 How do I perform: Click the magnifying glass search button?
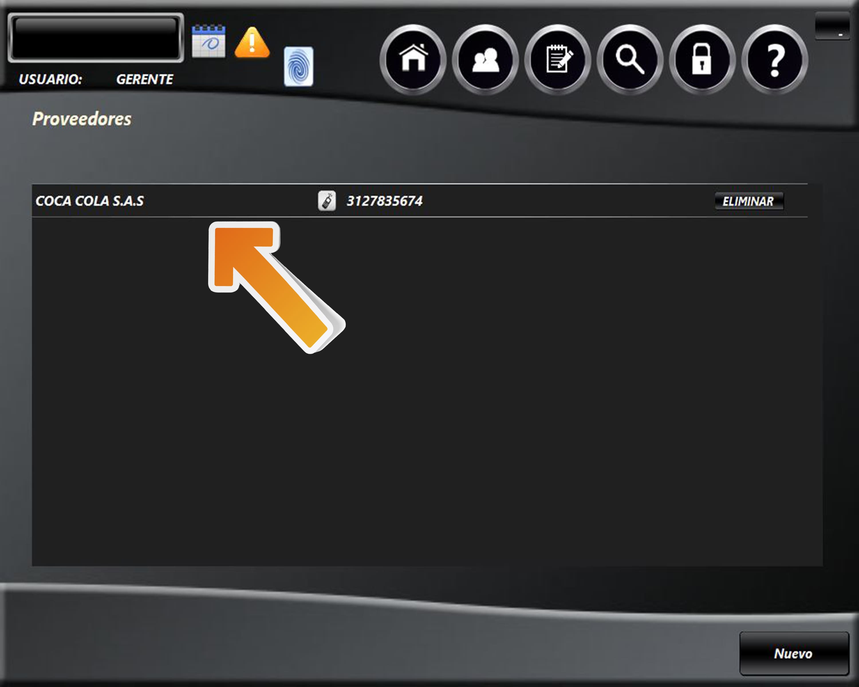(x=630, y=60)
